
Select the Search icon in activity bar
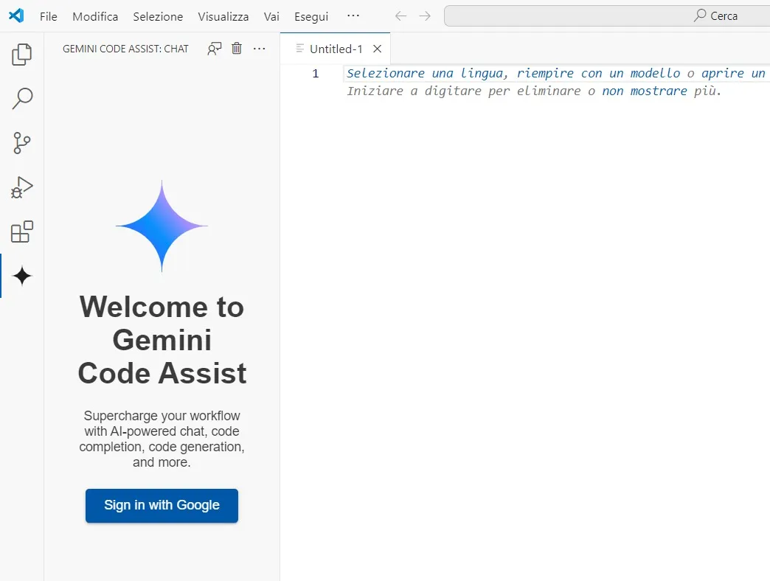tap(21, 98)
